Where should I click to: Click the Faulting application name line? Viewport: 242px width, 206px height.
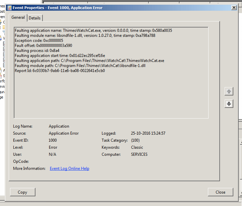pyautogui.click(x=93, y=30)
